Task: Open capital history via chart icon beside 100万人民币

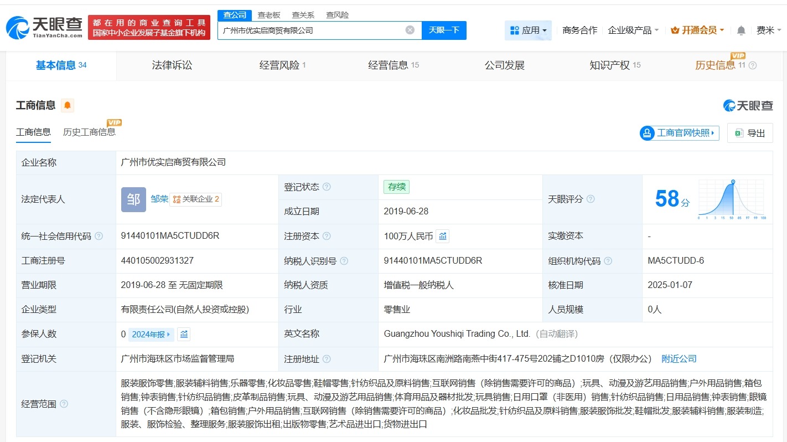Action: [x=442, y=236]
